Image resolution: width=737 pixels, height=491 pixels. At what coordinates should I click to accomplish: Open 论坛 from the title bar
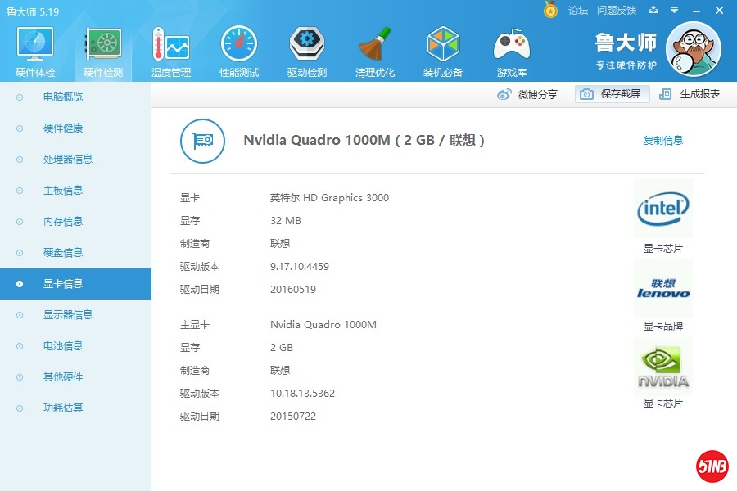click(578, 11)
